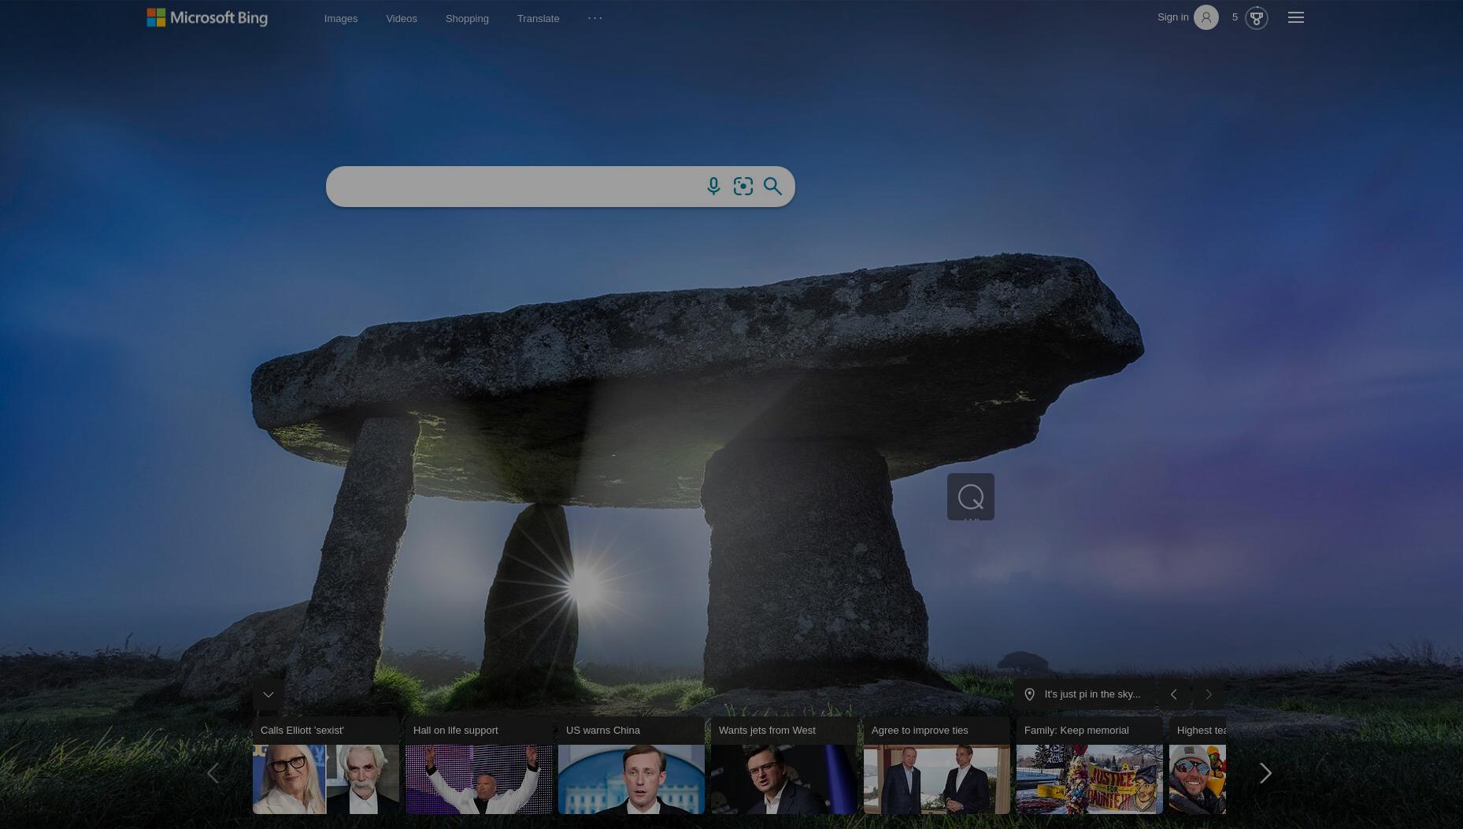Open the hamburger settings menu
The image size is (1463, 829).
coord(1296,17)
